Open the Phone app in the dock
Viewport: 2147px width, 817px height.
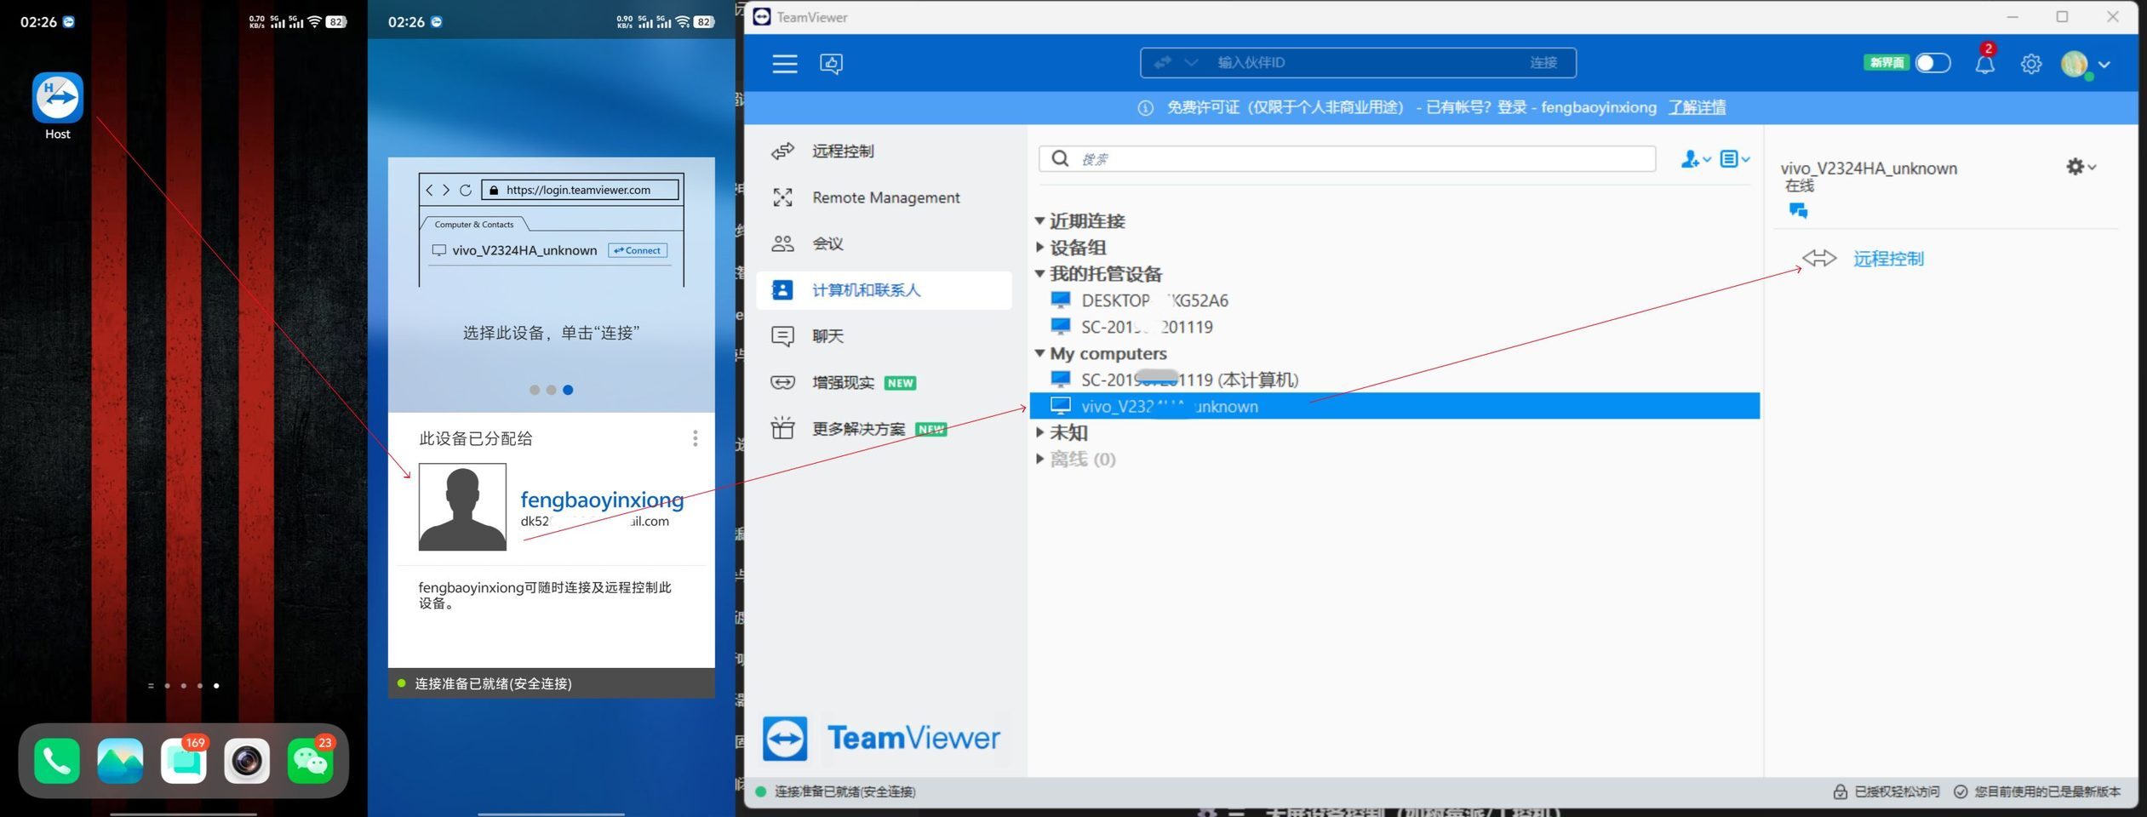[57, 761]
